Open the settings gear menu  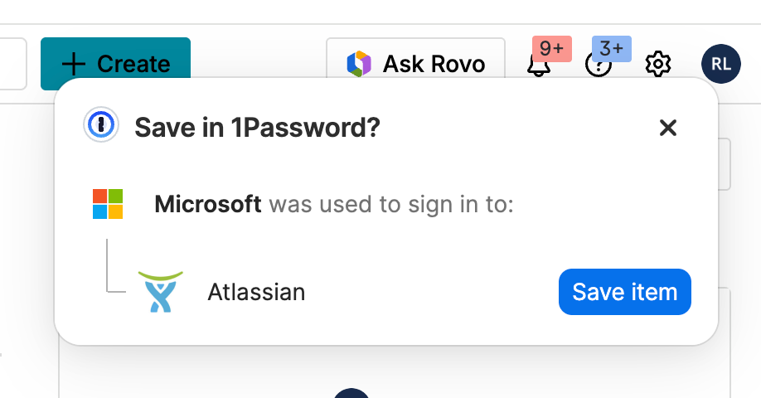coord(657,64)
